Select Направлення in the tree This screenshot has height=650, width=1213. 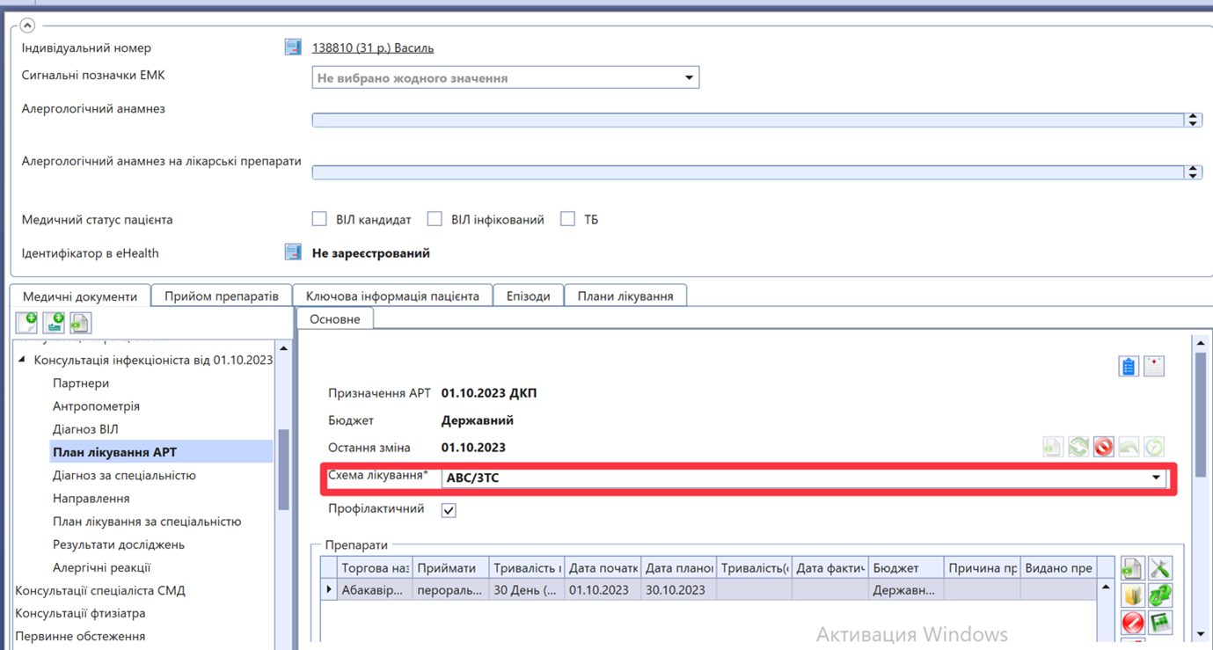91,498
